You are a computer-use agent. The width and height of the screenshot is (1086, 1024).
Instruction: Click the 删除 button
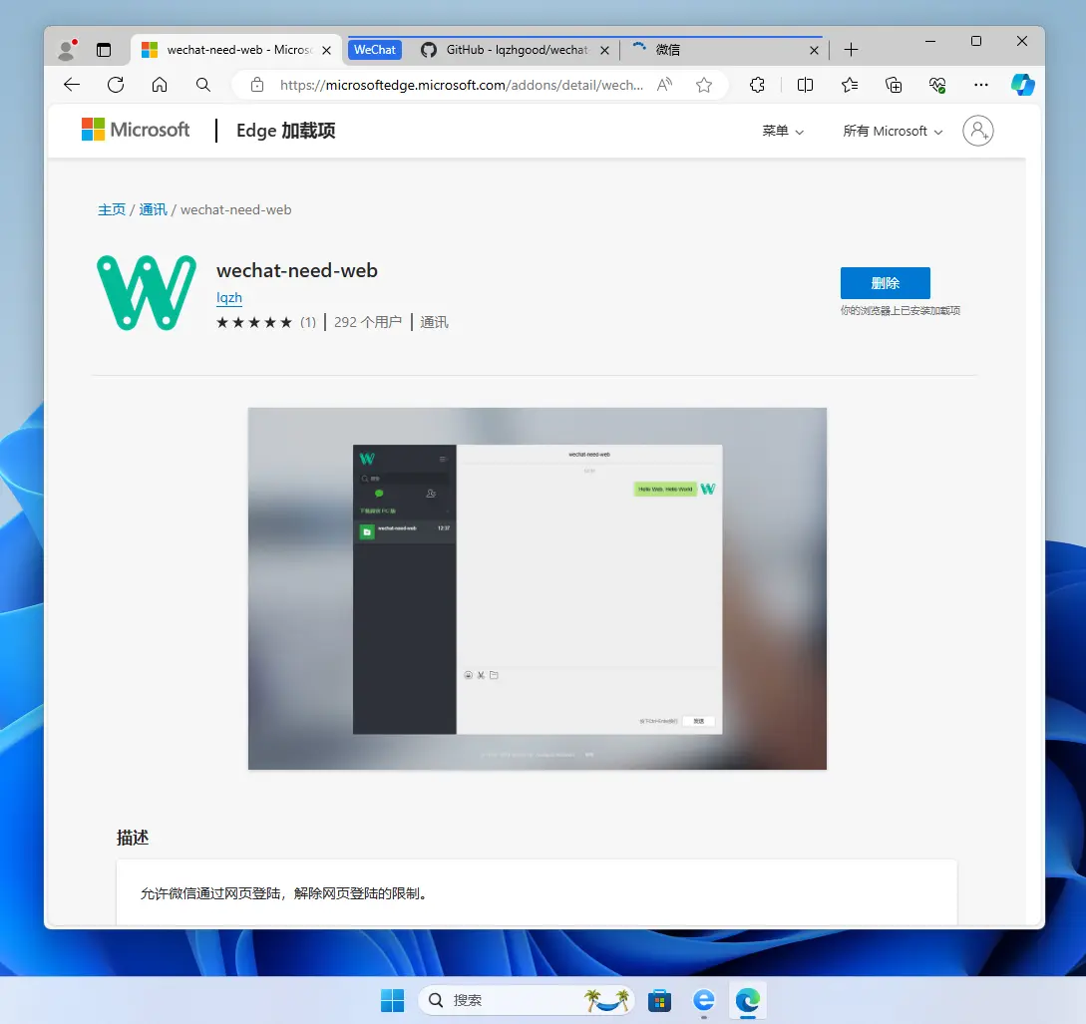coord(886,283)
